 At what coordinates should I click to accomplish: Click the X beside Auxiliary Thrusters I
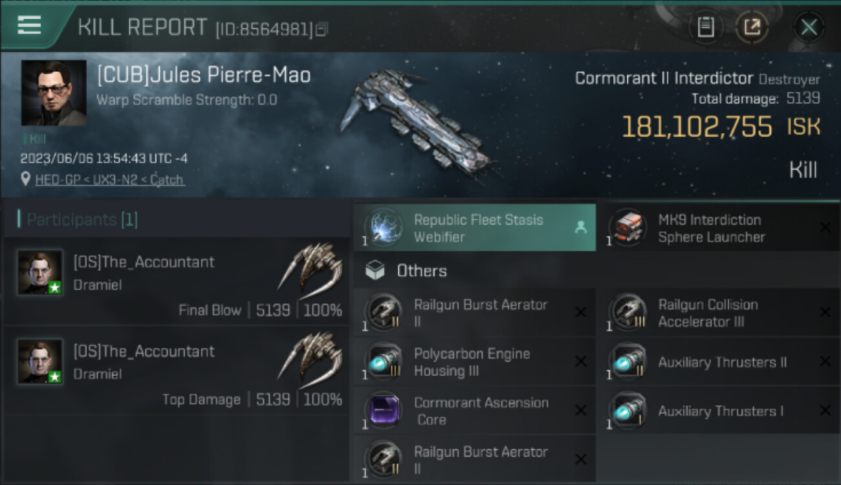tap(825, 411)
